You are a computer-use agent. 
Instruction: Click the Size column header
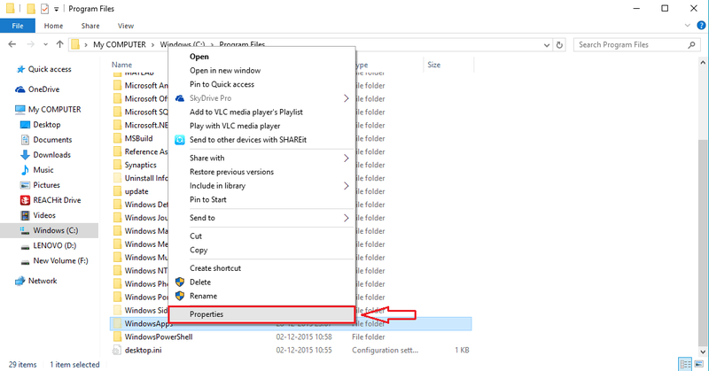(434, 65)
